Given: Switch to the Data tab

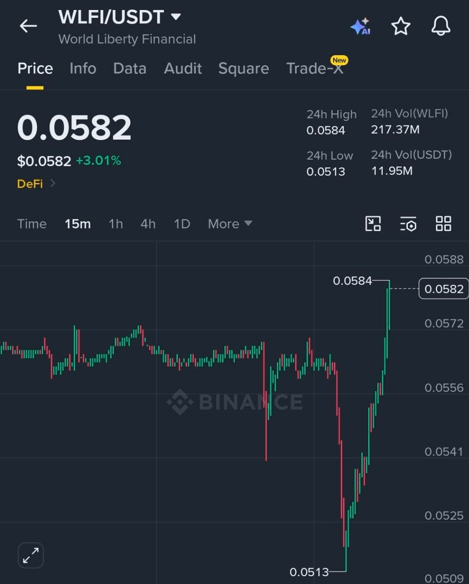Looking at the screenshot, I should [x=130, y=68].
